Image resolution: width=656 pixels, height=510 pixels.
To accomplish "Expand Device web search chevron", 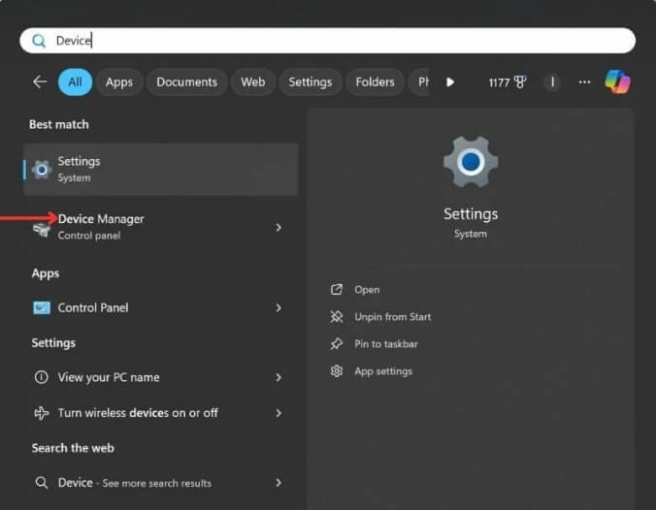I will pyautogui.click(x=279, y=483).
